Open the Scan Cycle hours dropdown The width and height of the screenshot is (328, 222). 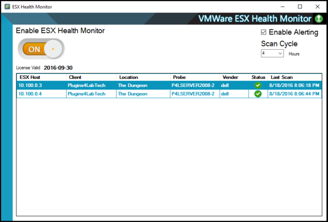pos(280,54)
